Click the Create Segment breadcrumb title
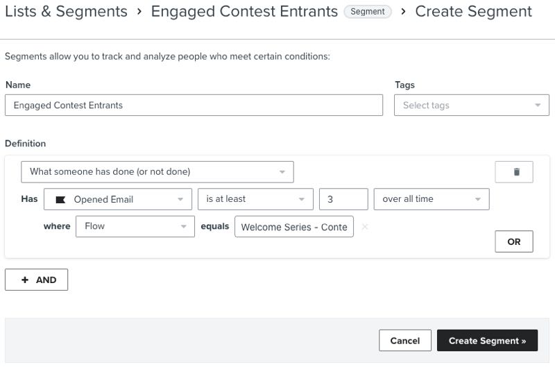Screen dimensions: 555x367 pyautogui.click(x=474, y=12)
